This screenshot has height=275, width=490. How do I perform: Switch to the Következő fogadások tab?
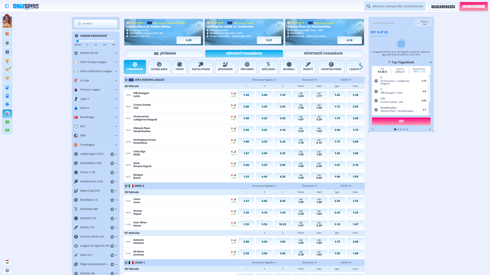pyautogui.click(x=323, y=53)
